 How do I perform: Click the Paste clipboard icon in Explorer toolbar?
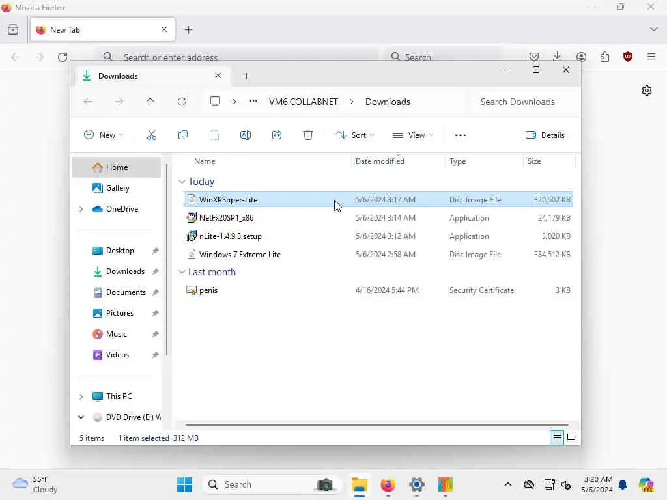(214, 135)
